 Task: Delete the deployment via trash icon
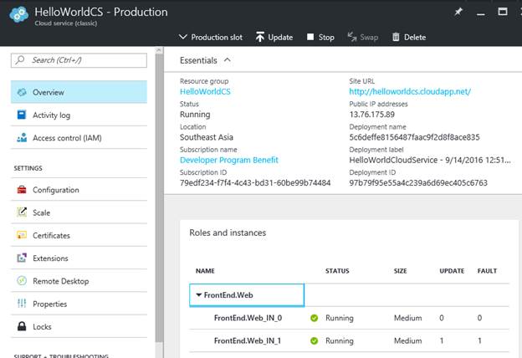point(407,37)
